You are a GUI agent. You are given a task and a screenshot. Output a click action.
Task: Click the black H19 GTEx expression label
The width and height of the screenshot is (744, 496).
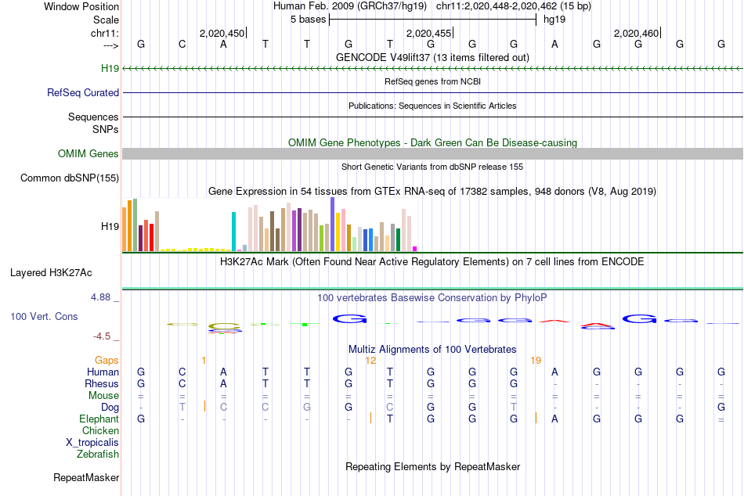point(110,226)
